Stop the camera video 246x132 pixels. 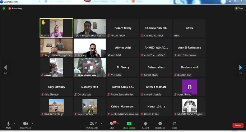click(x=25, y=125)
